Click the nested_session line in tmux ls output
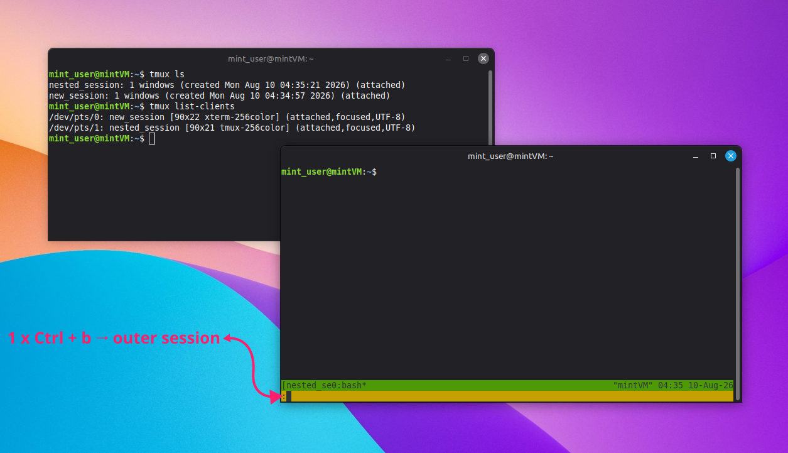Viewport: 788px width, 453px height. 227,85
